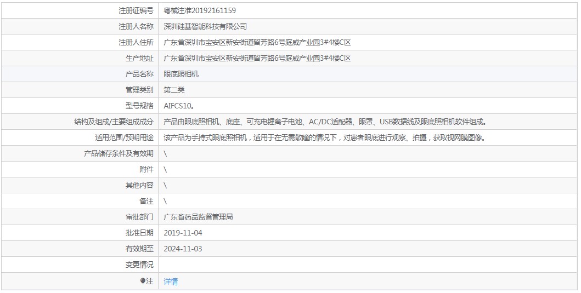Click the 适用范围/预期用途 label
Viewport: 581px width, 293px height.
(x=124, y=137)
